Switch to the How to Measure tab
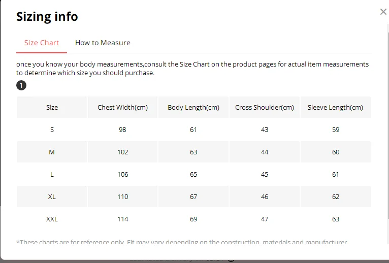Screen dimensions: 389x263 (103, 43)
